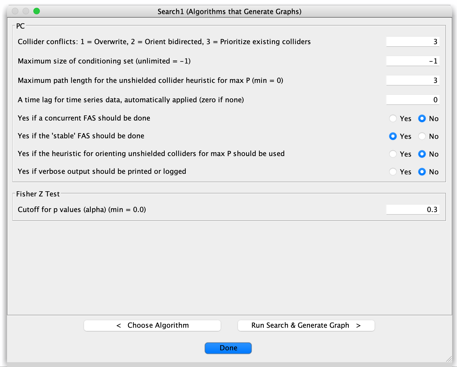Choose 'Yes' for the stable FAS option

pyautogui.click(x=393, y=136)
